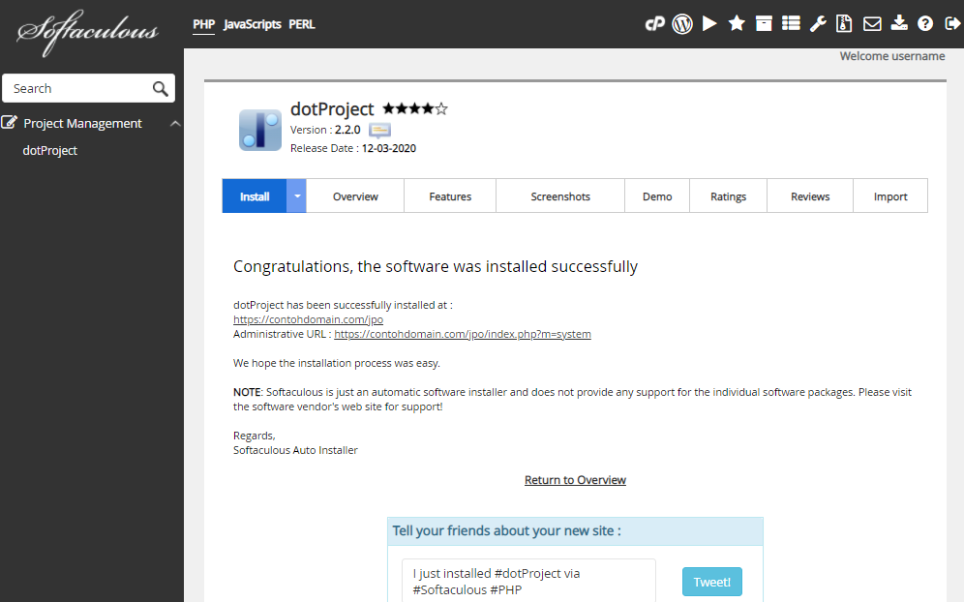Open the cPanel icon in top bar
Viewport: 964px width, 602px height.
(x=655, y=23)
